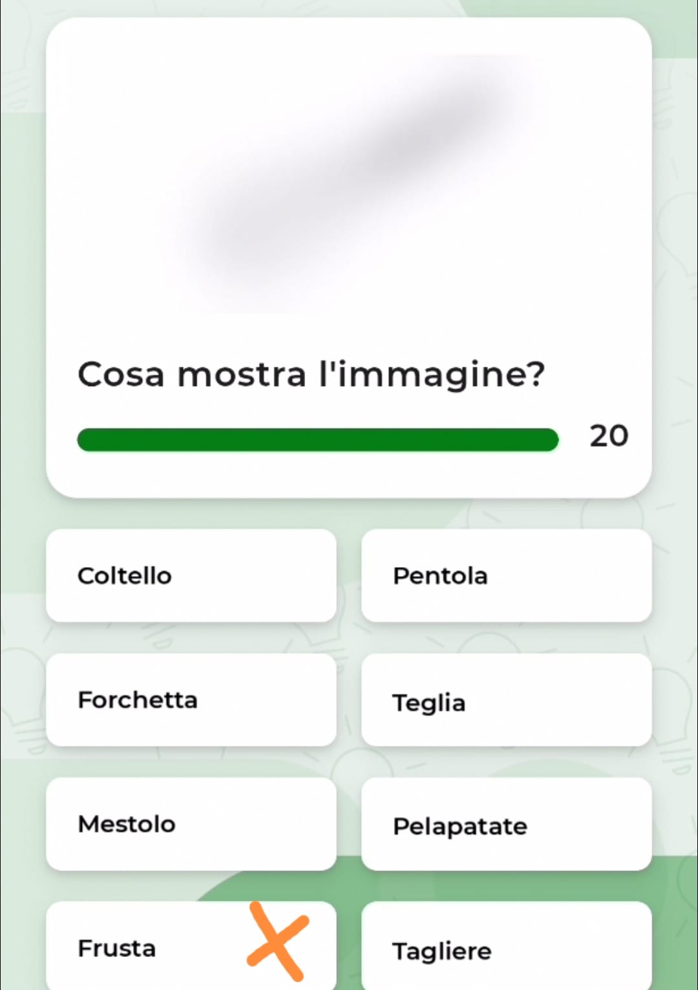The width and height of the screenshot is (698, 990).
Task: Answer with the Italian word for potato peeler
Action: tap(506, 825)
